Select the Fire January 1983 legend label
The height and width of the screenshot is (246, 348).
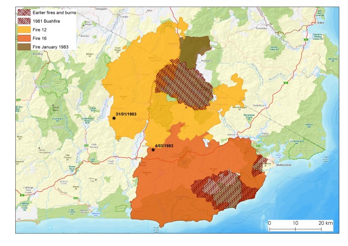point(52,47)
